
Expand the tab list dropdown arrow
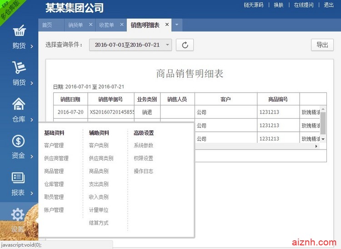coord(176,25)
